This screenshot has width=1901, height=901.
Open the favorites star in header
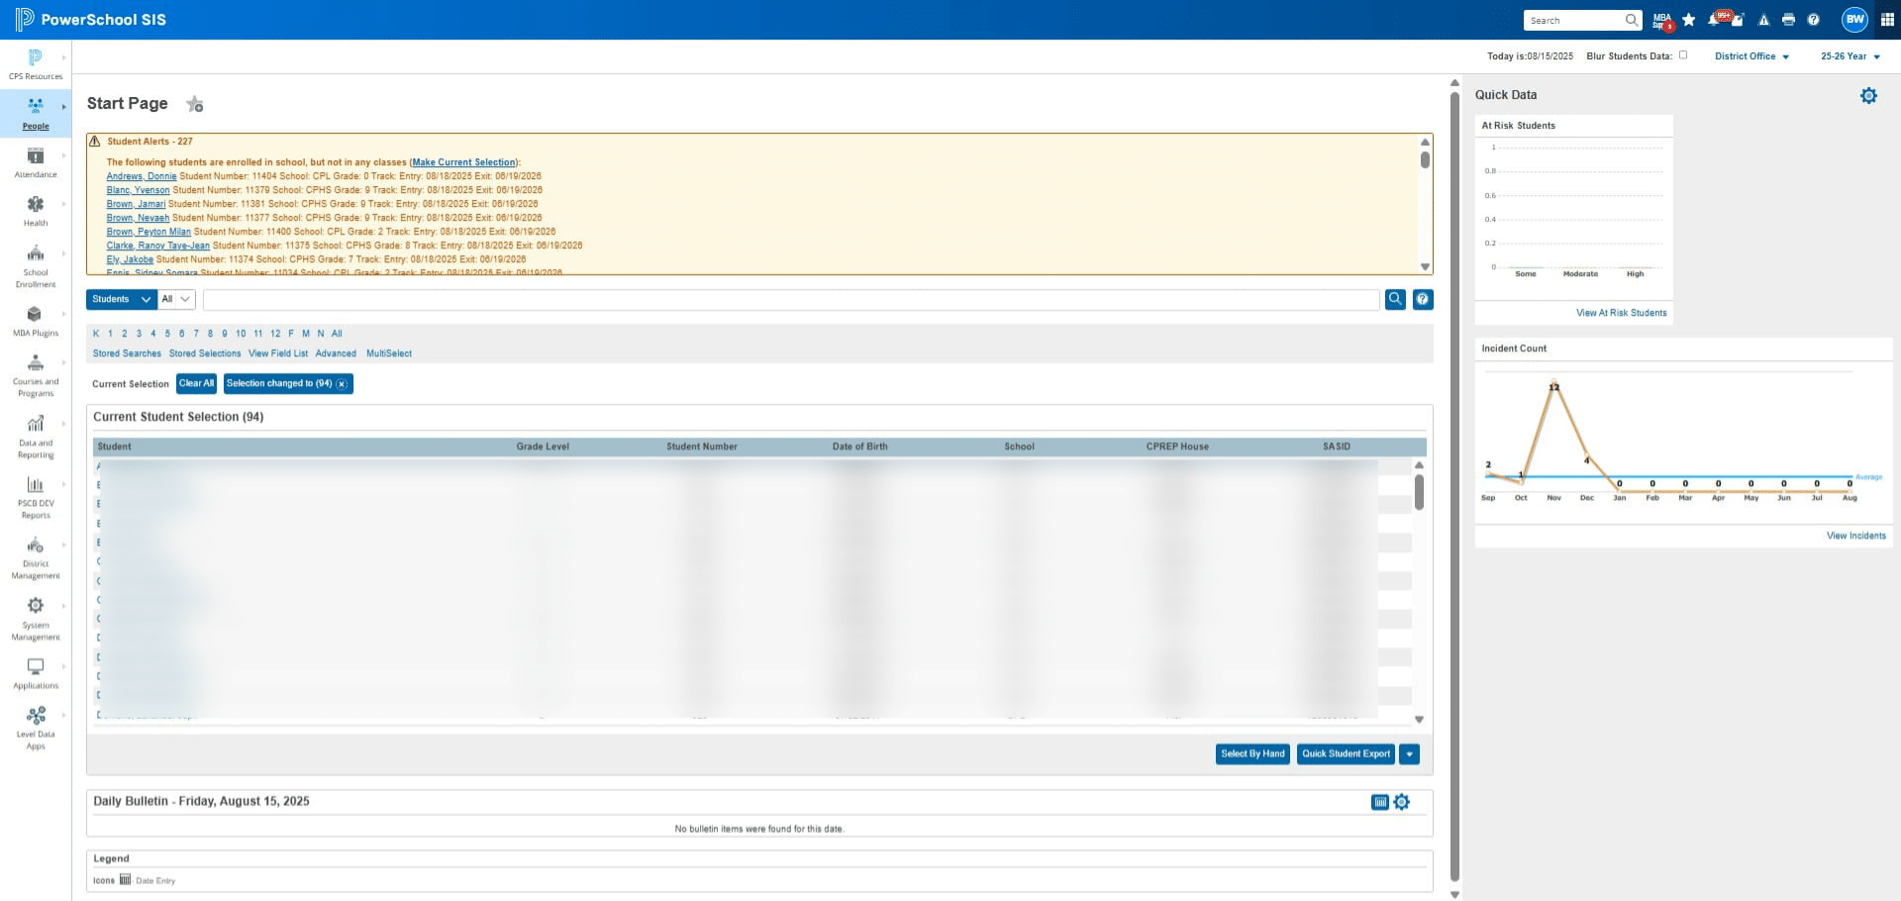coord(1689,20)
